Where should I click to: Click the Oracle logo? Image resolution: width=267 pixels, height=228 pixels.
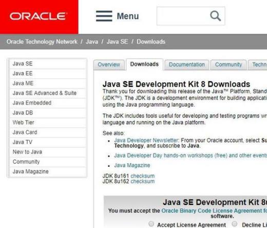pyautogui.click(x=39, y=16)
